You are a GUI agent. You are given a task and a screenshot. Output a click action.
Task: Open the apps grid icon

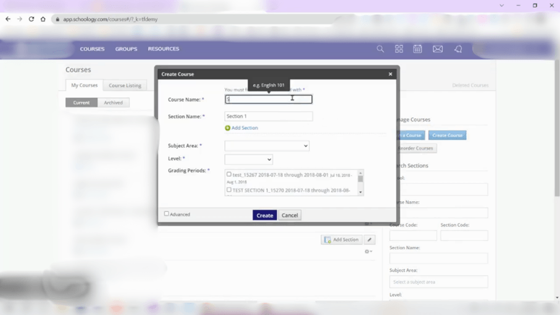pos(399,49)
